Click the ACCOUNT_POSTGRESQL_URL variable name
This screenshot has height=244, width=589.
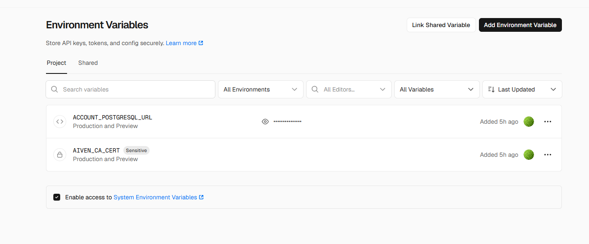[113, 117]
